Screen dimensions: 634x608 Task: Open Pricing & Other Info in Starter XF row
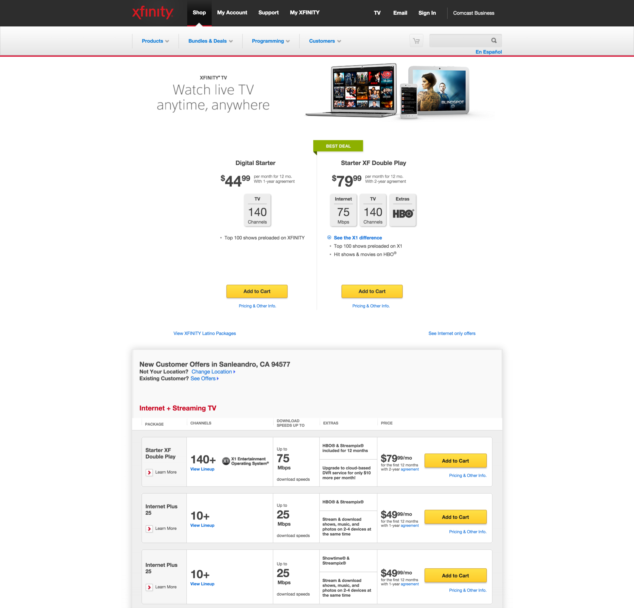(x=467, y=476)
